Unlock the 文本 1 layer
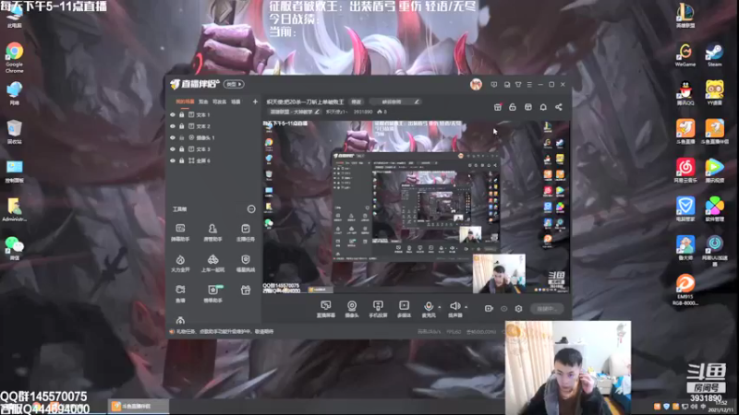 pyautogui.click(x=181, y=114)
